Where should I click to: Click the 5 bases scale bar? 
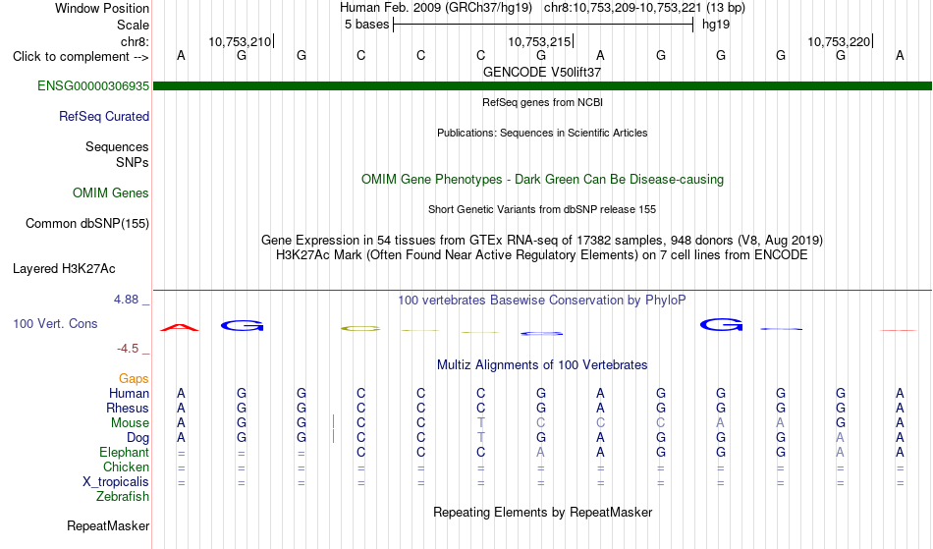point(543,25)
